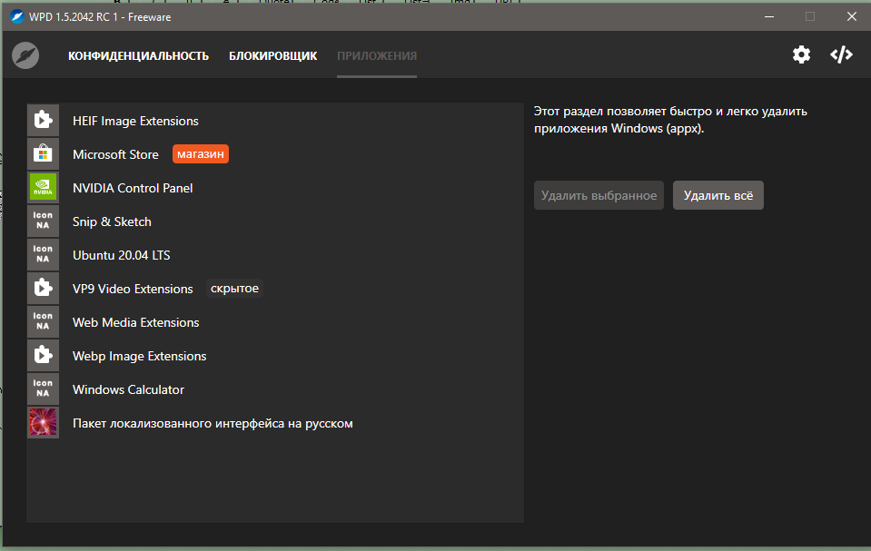871x551 pixels.
Task: Select the ПРИЛОЖЕНИЯ tab
Action: click(377, 56)
